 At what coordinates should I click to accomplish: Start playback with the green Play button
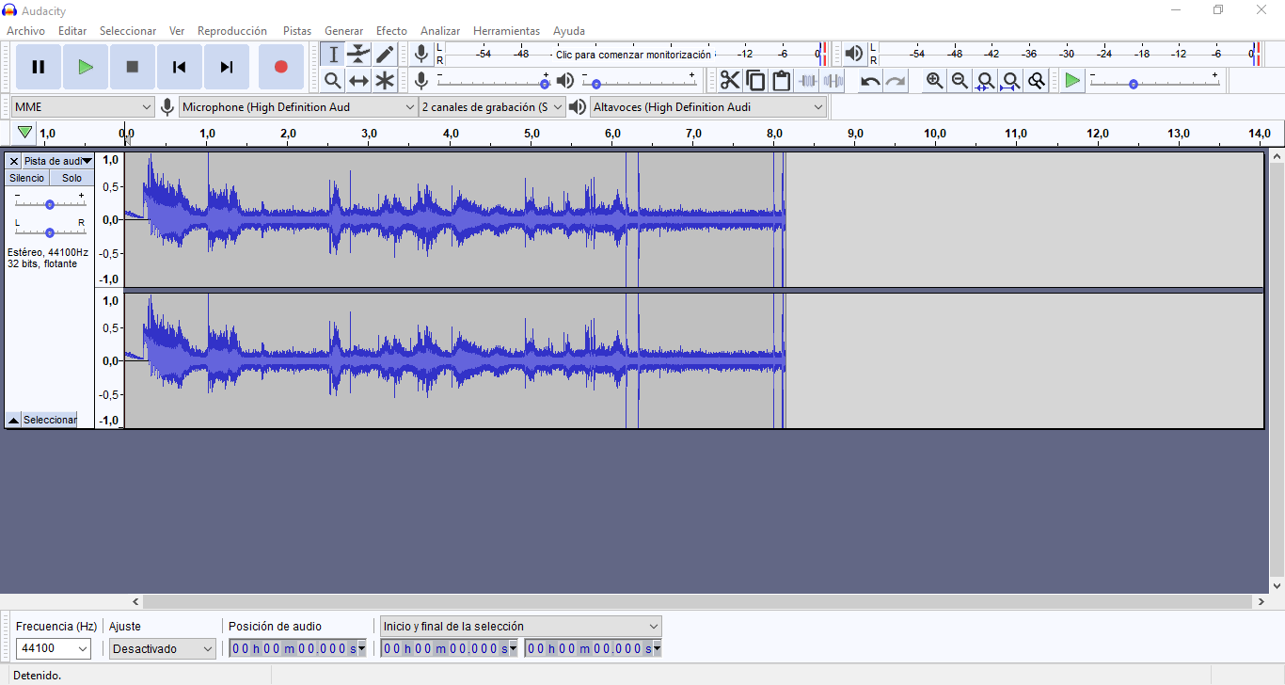point(86,67)
